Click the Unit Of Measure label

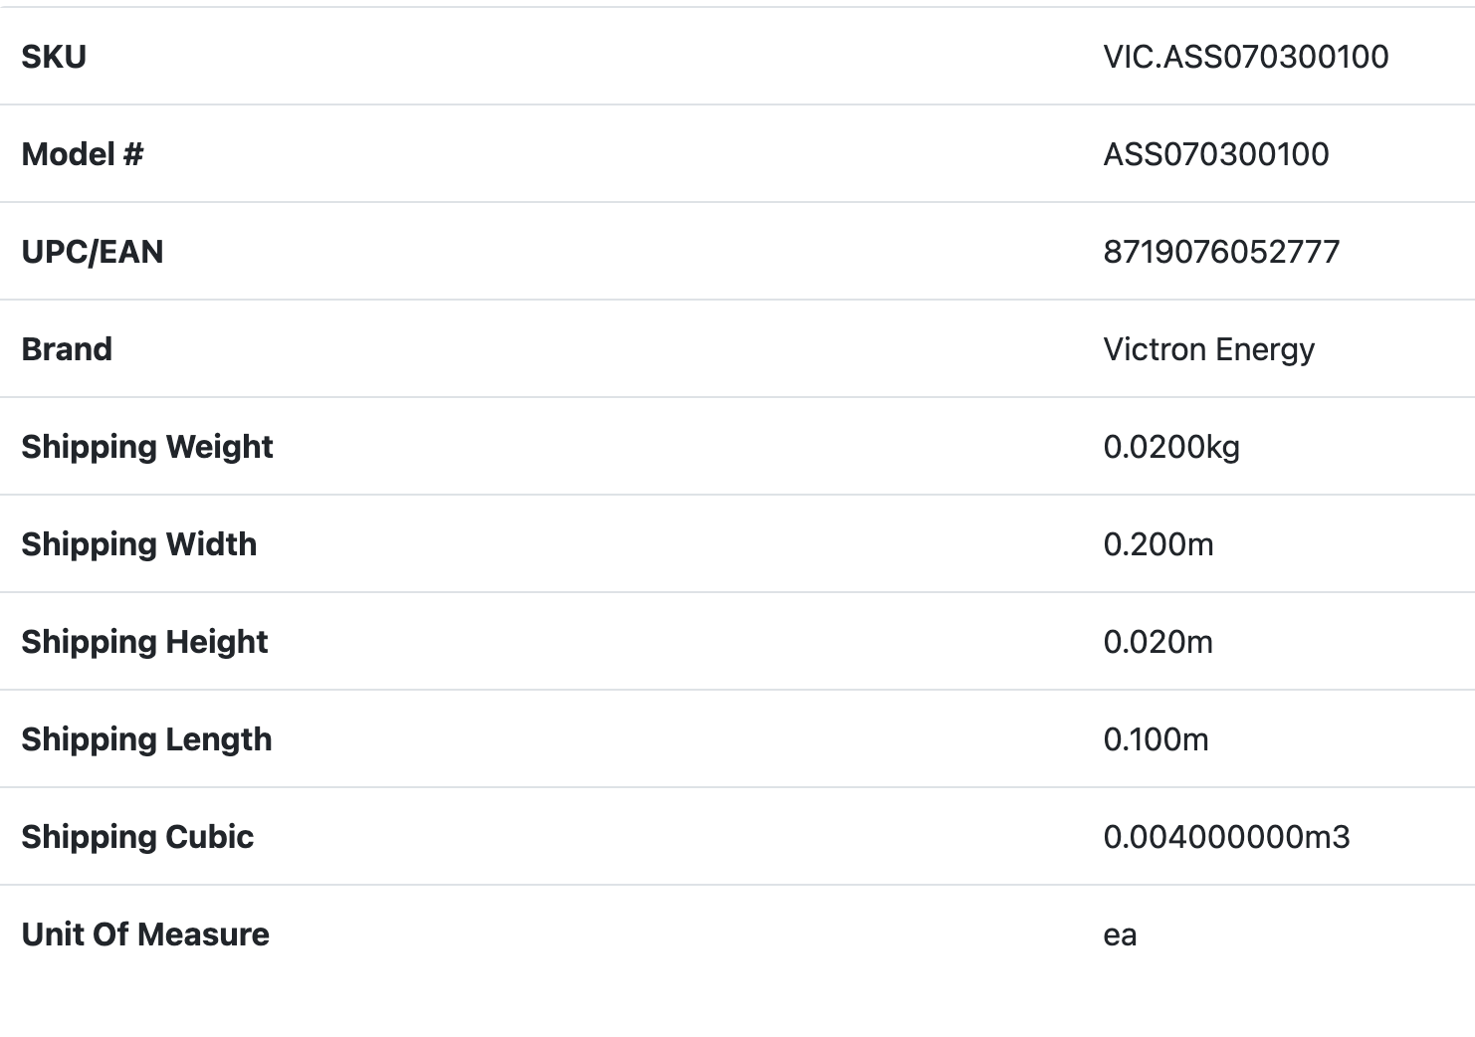(x=145, y=934)
